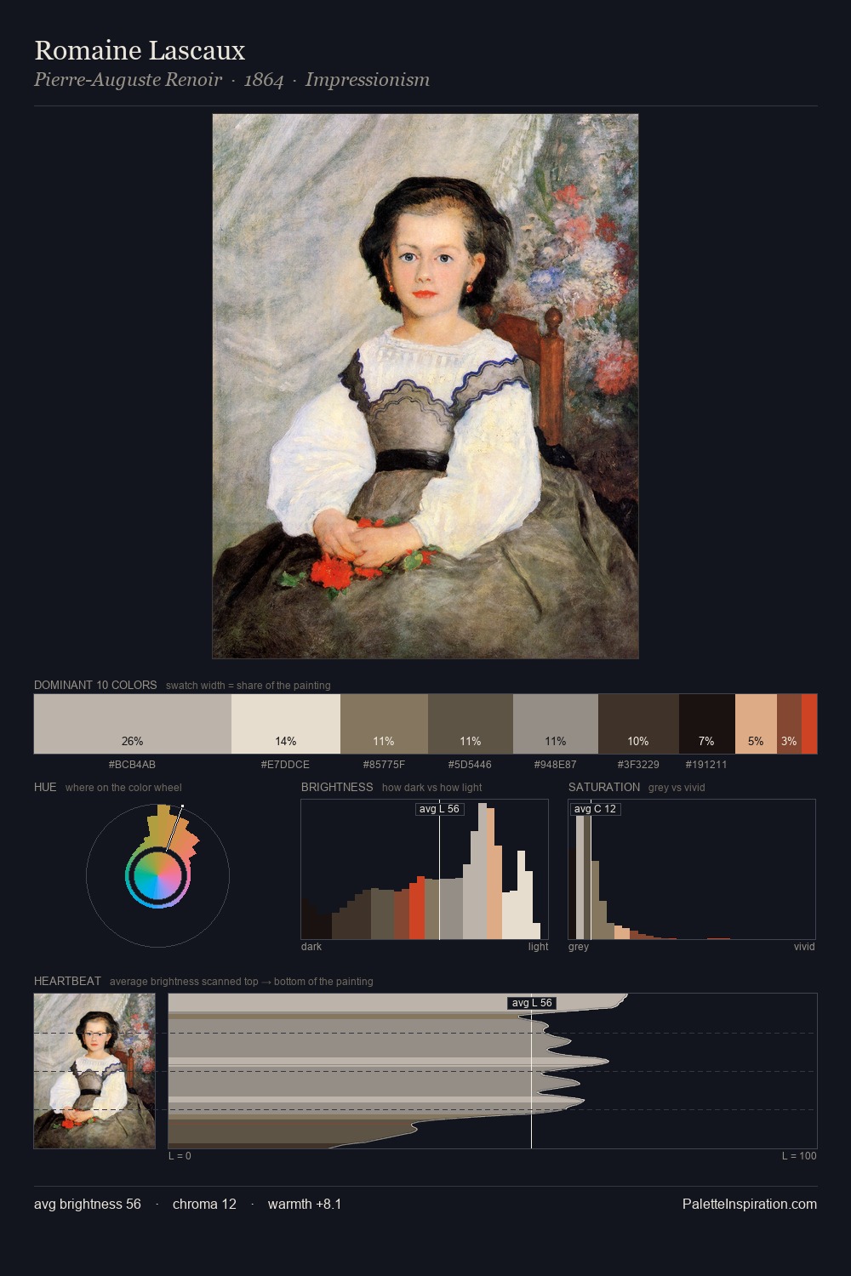Click the 'vivid' axis label

coord(804,947)
